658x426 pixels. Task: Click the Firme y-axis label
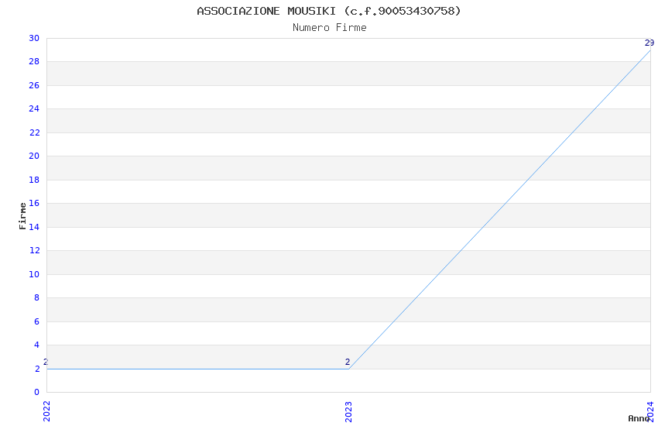[x=22, y=216]
